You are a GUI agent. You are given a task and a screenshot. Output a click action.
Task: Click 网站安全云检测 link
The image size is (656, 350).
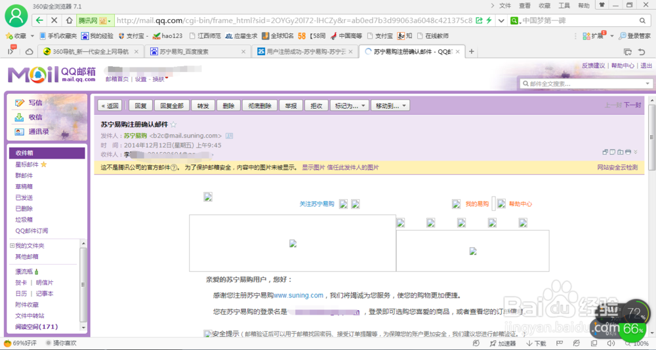click(x=617, y=168)
